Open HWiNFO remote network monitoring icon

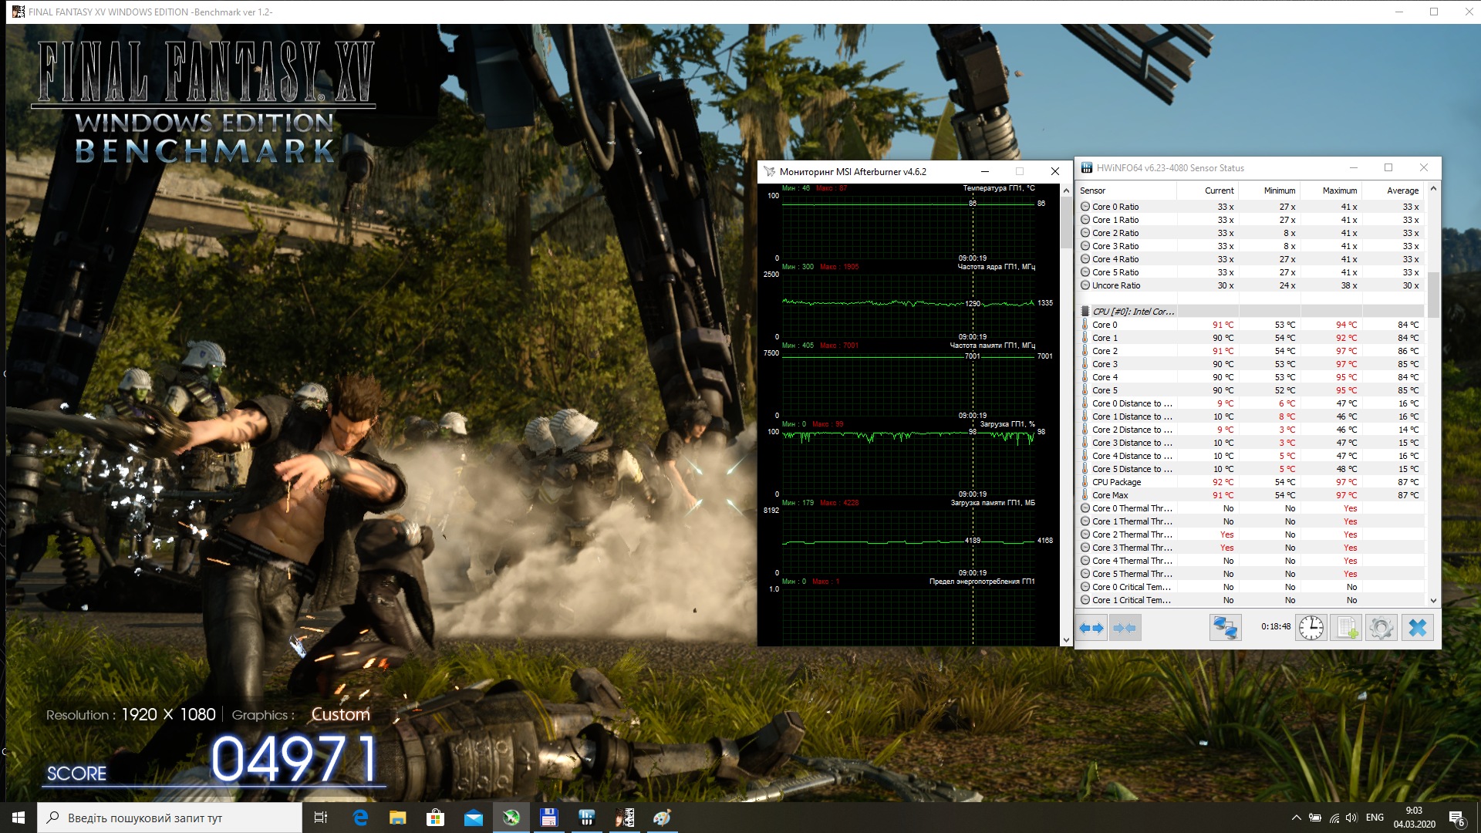click(1225, 628)
